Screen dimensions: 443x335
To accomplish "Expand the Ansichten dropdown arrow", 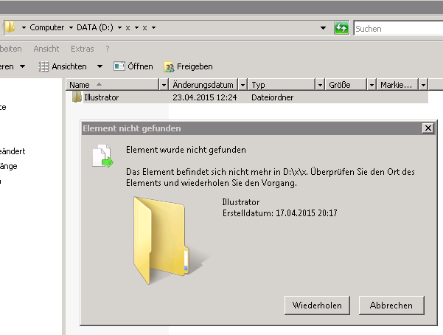I will (100, 66).
